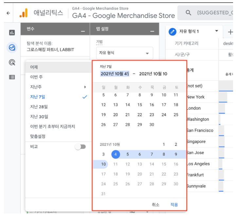Open the Configure table sidebar icon
Viewport: 237px width, 219px height.
coord(12,77)
